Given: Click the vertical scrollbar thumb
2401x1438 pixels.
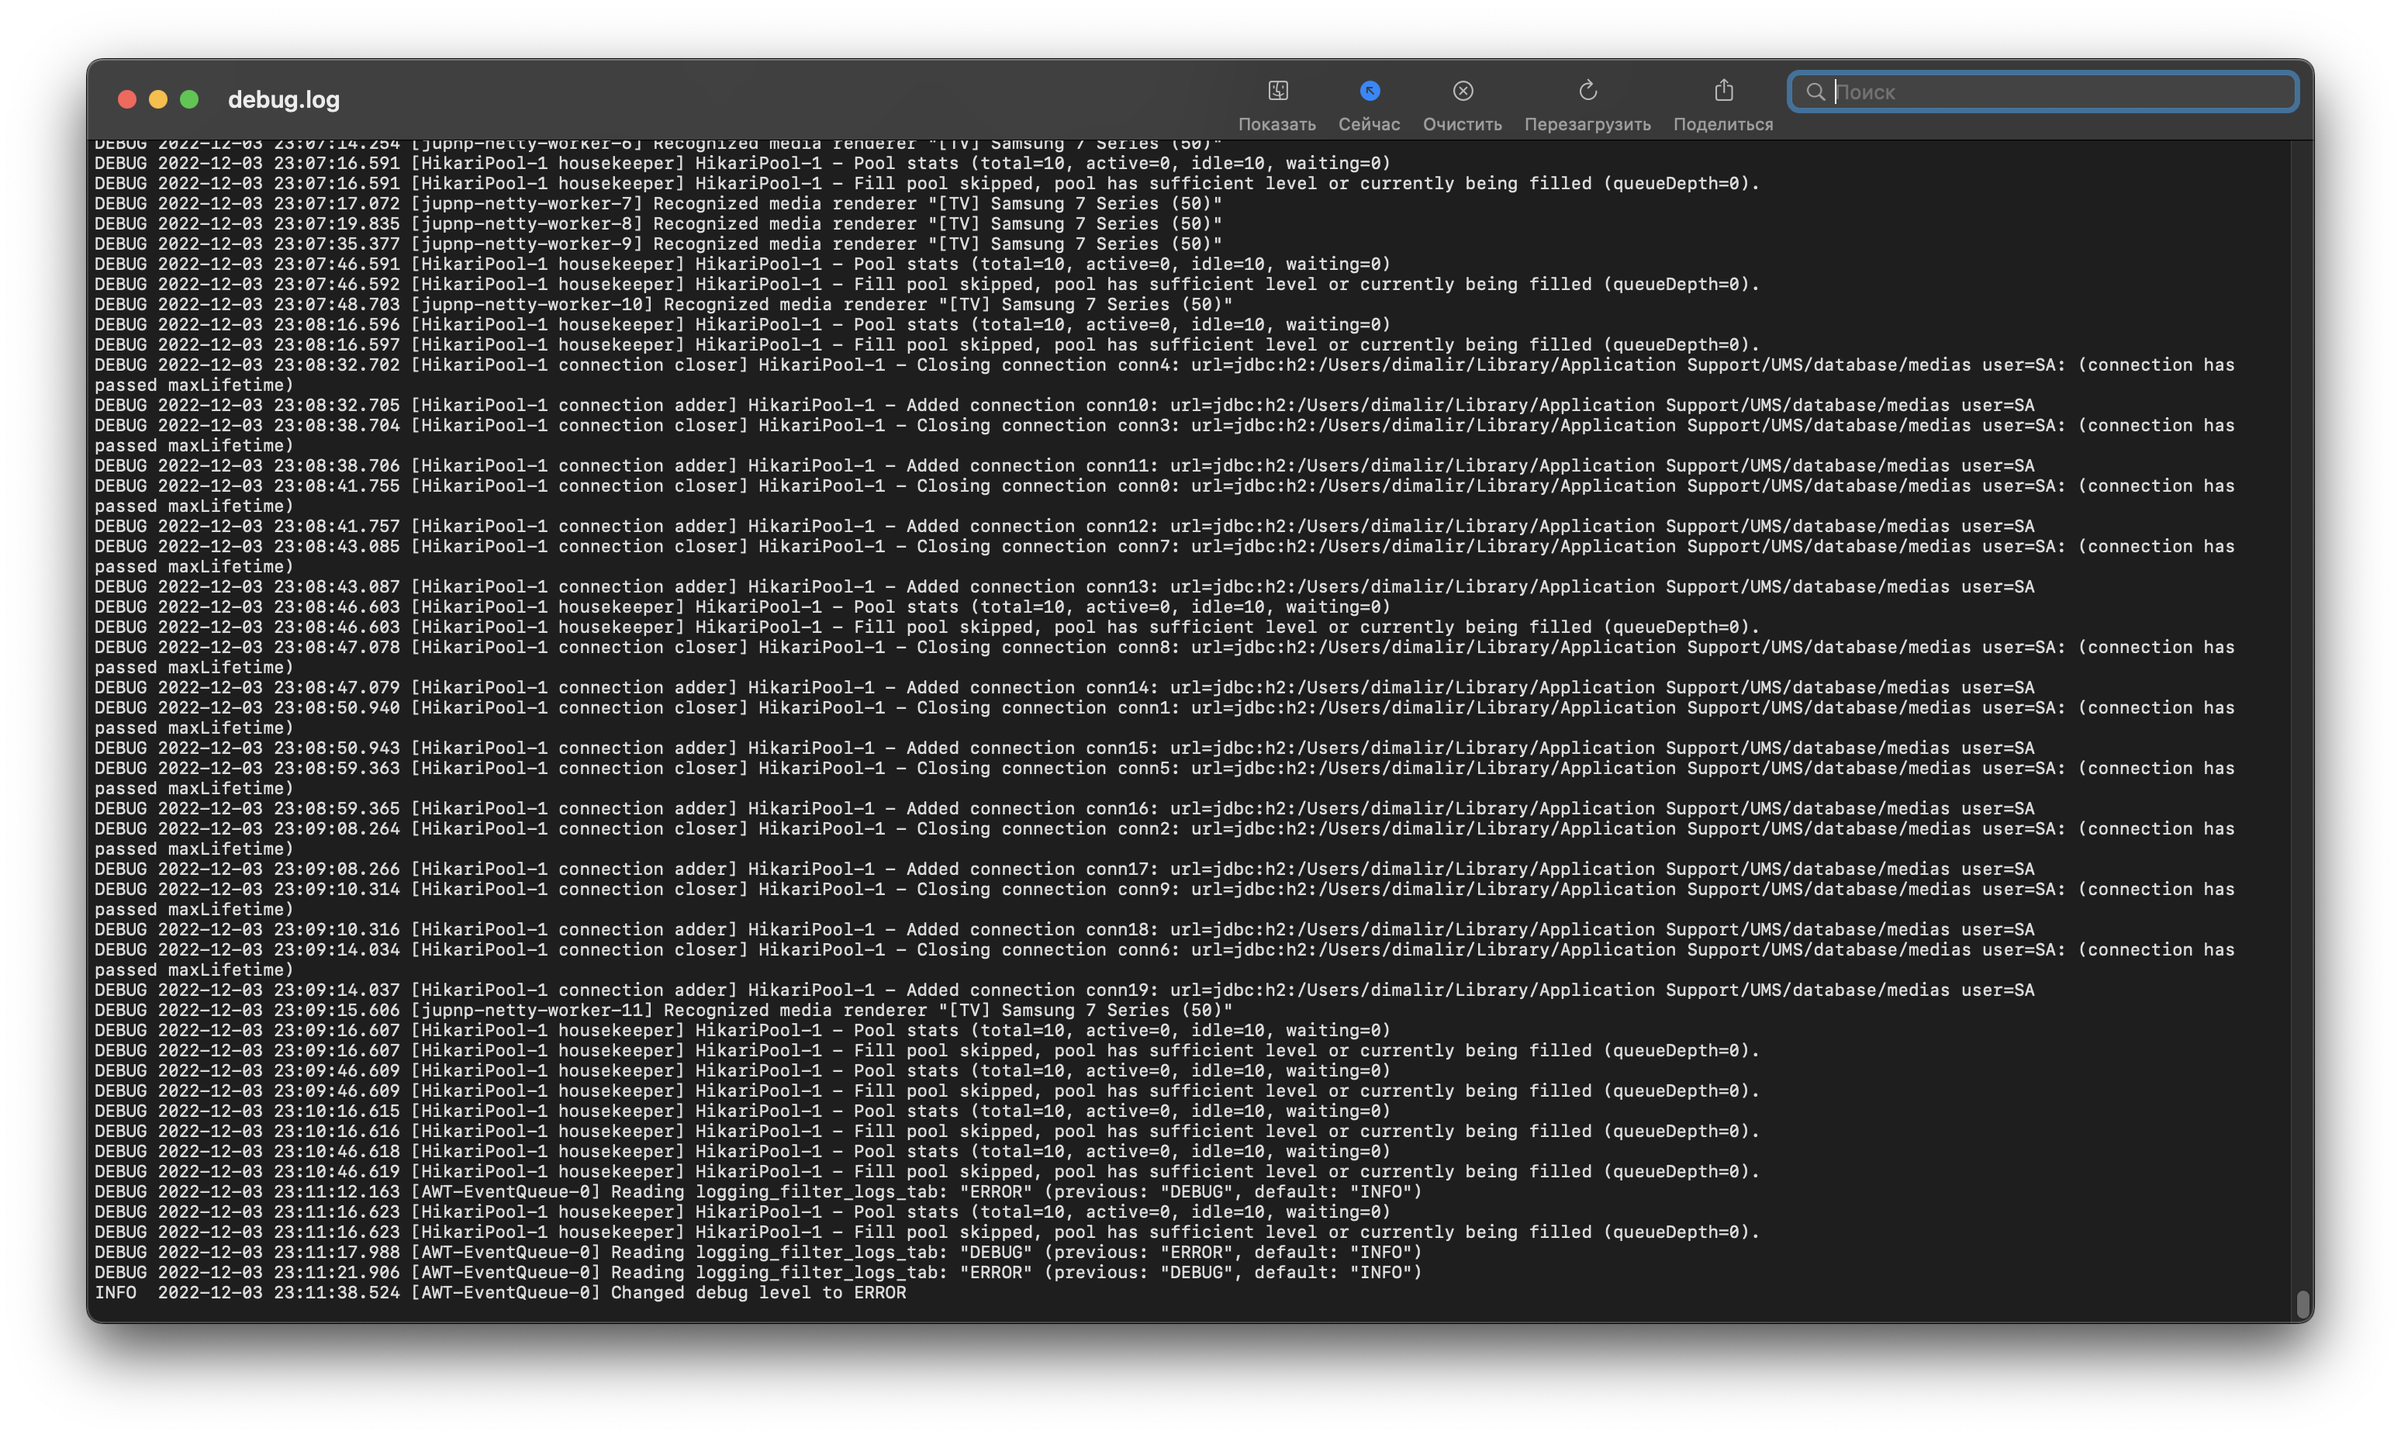Looking at the screenshot, I should [x=2303, y=1305].
